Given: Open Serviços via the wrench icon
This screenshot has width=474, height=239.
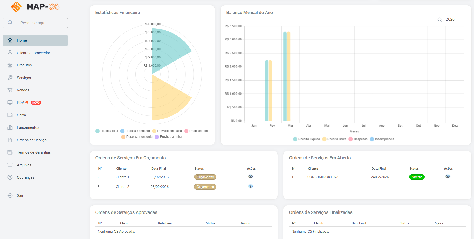Looking at the screenshot, I should [x=10, y=78].
